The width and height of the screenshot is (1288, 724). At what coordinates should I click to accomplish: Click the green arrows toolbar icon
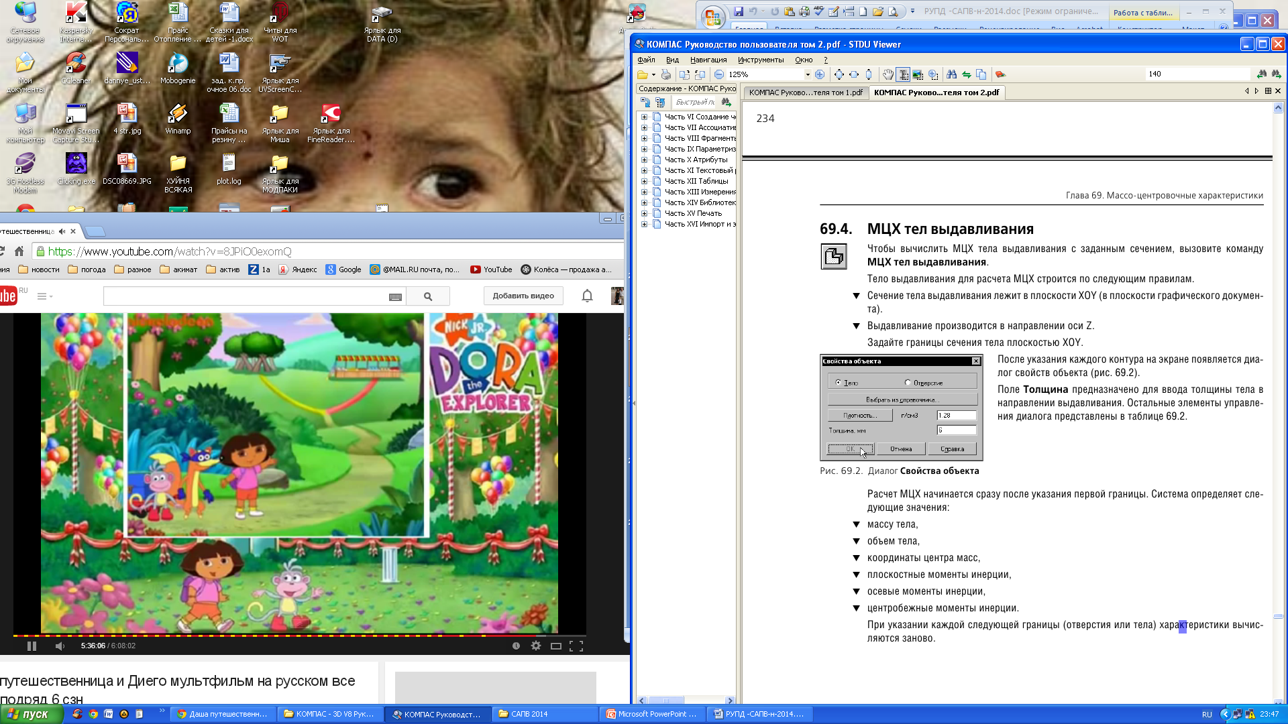click(x=967, y=74)
